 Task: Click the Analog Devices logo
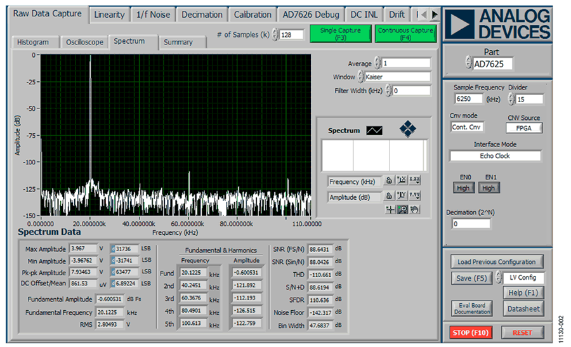497,24
